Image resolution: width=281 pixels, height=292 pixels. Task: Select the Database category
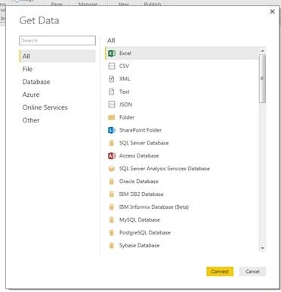(36, 82)
